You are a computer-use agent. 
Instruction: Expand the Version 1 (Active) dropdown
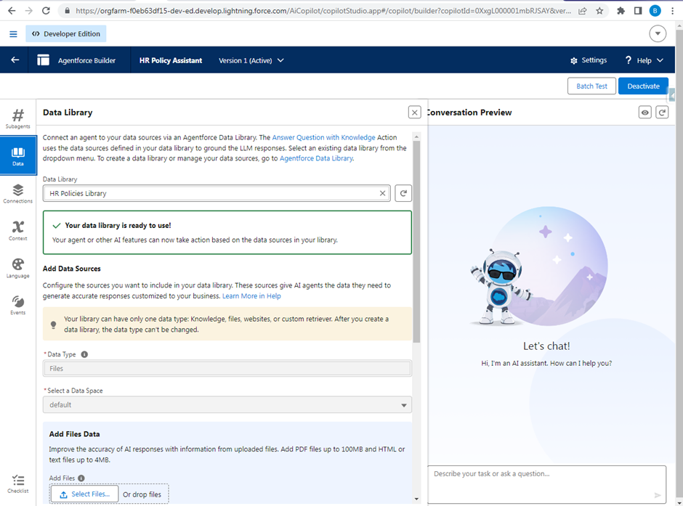tap(251, 60)
